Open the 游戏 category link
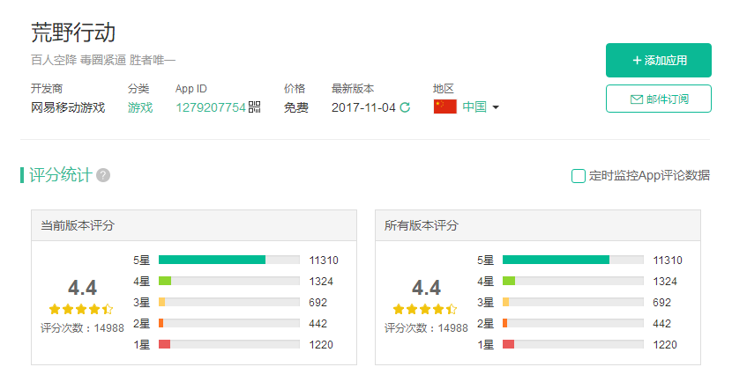732x367 pixels. point(140,107)
